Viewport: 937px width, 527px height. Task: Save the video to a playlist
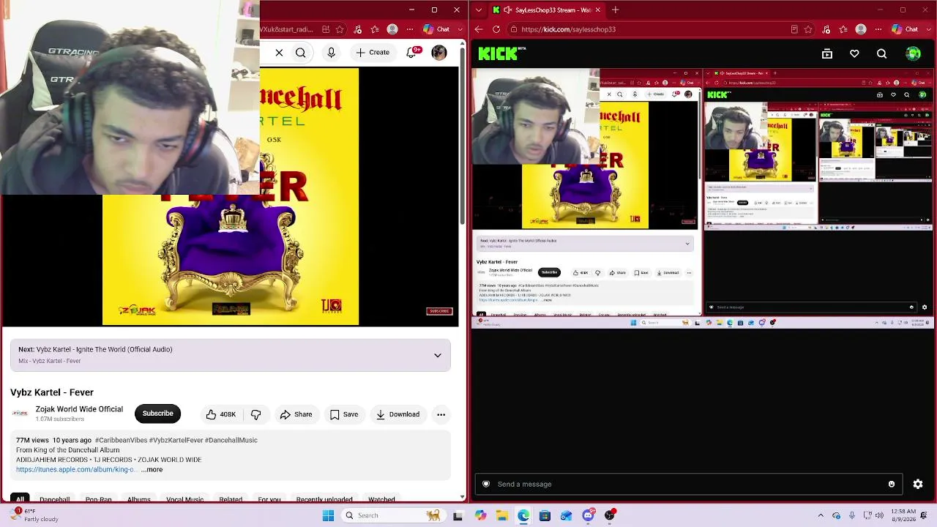pyautogui.click(x=343, y=414)
